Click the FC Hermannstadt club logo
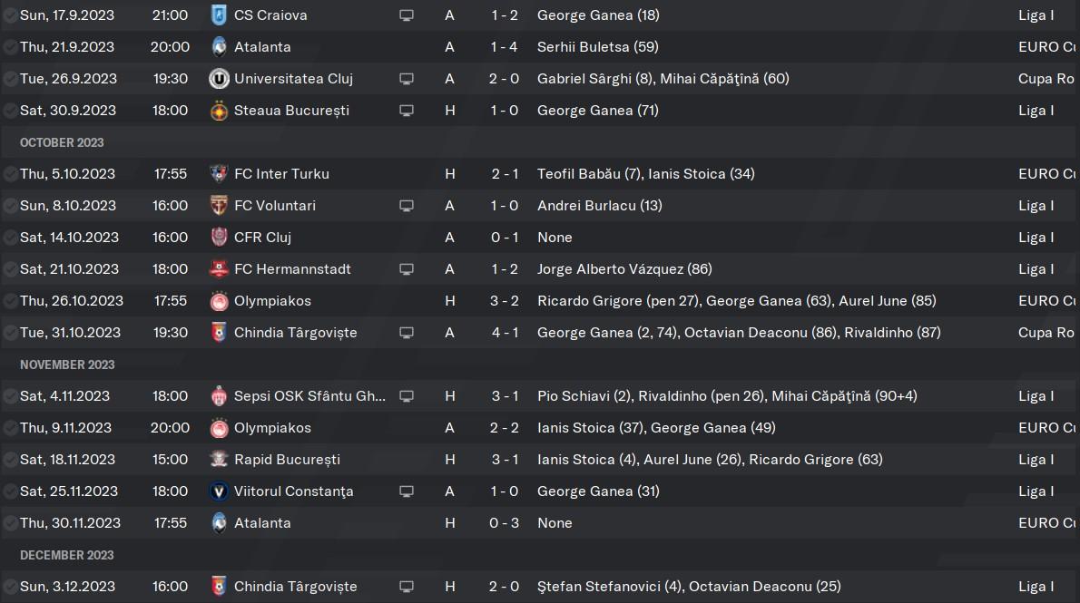This screenshot has width=1080, height=603. tap(219, 269)
